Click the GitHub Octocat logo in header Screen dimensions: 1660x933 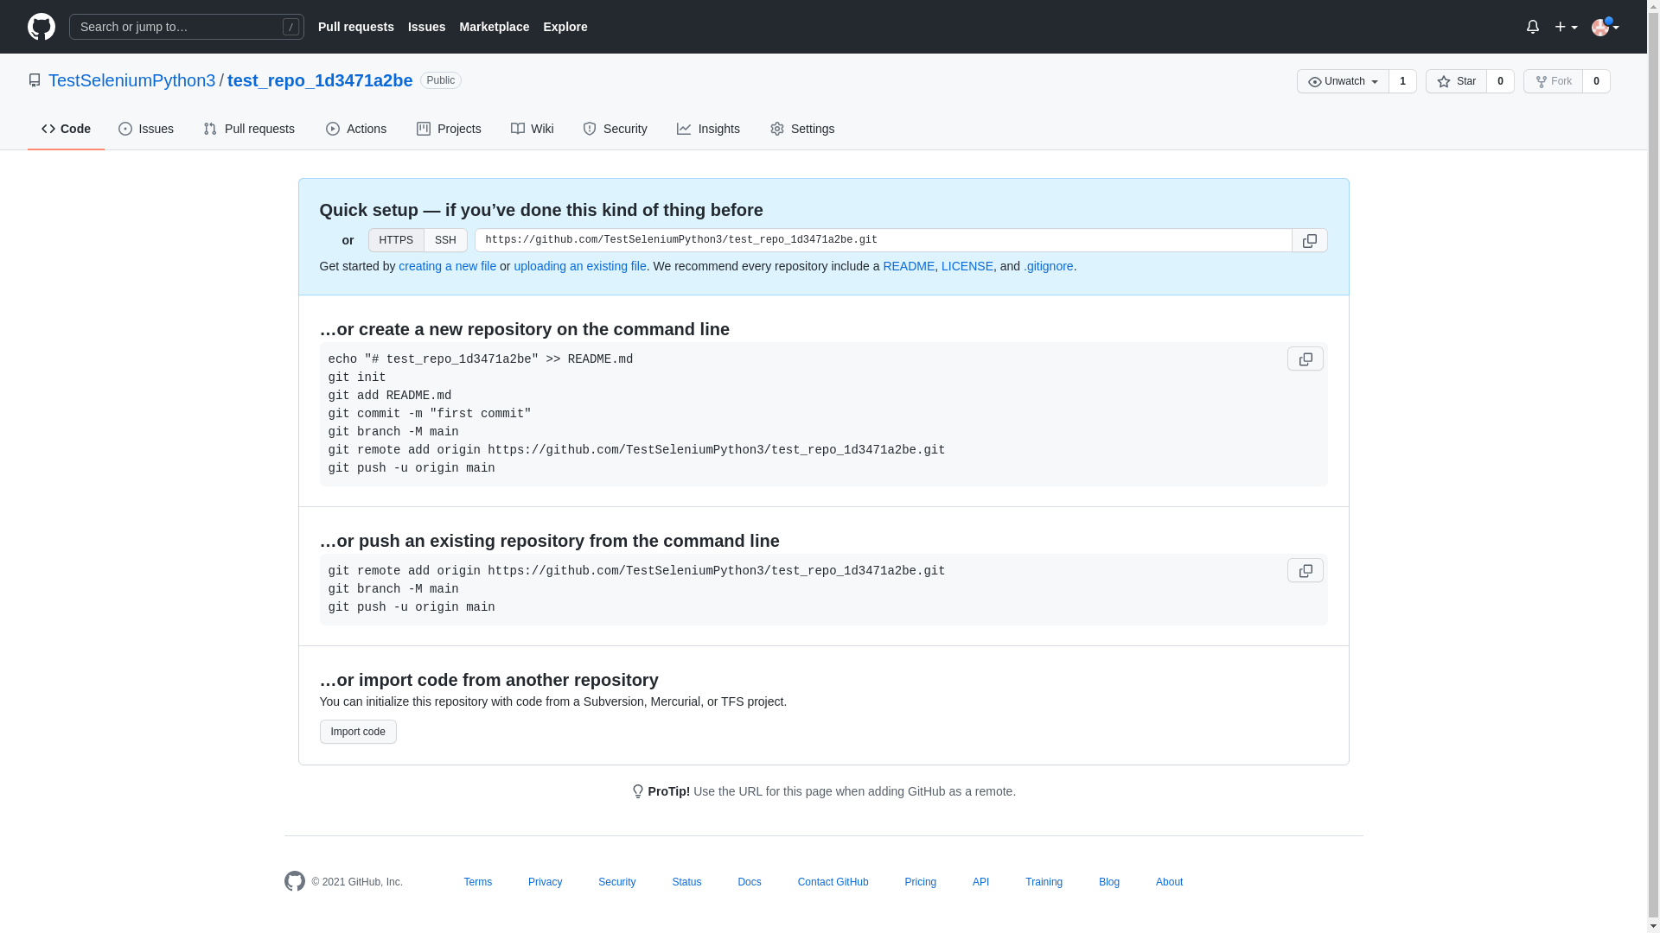tap(41, 27)
